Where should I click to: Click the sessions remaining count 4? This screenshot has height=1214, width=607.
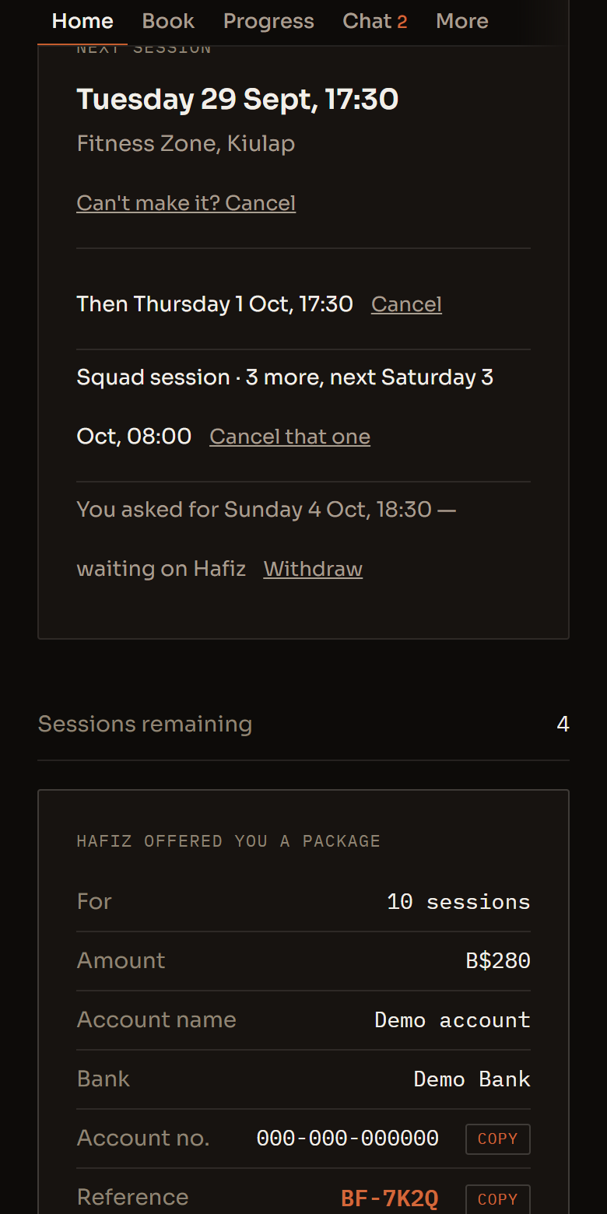563,725
